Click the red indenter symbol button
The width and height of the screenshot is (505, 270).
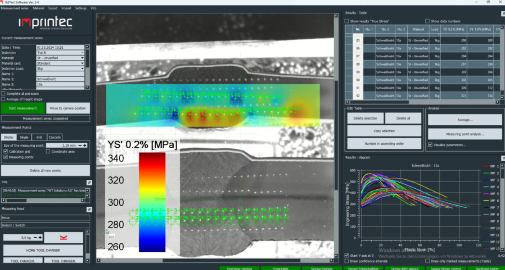[x=63, y=237]
